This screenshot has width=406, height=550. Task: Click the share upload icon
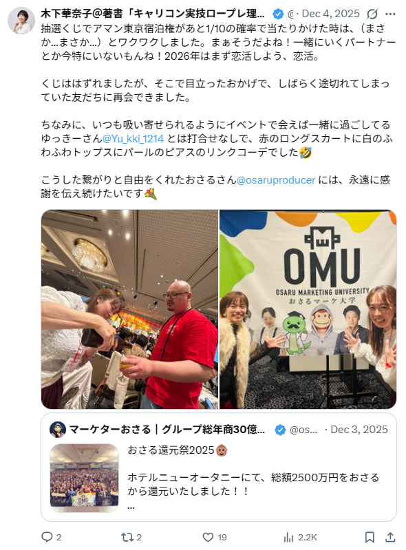pos(390,537)
